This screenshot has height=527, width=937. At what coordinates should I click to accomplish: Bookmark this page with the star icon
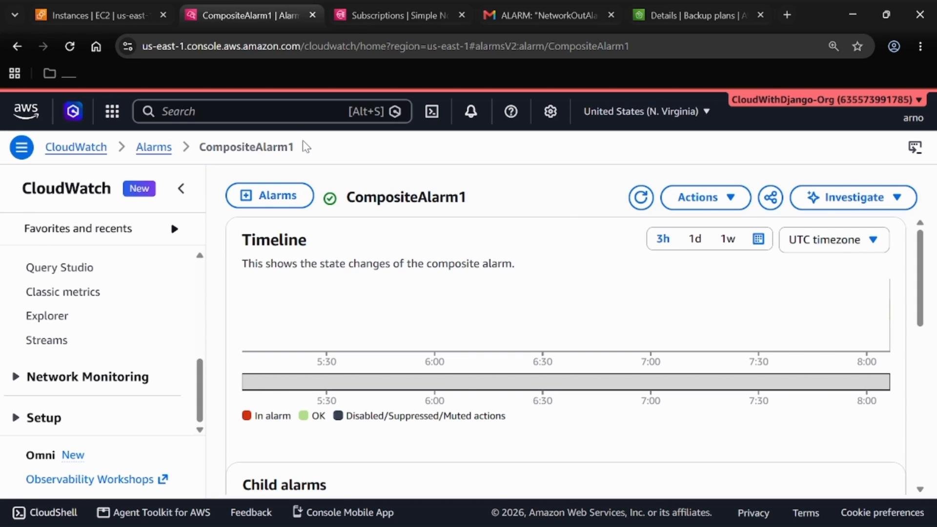point(857,46)
